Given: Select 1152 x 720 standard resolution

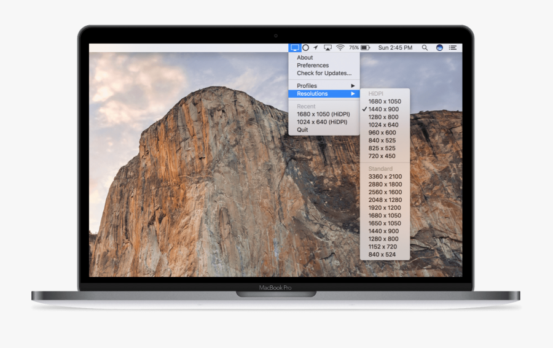Looking at the screenshot, I should click(x=385, y=247).
